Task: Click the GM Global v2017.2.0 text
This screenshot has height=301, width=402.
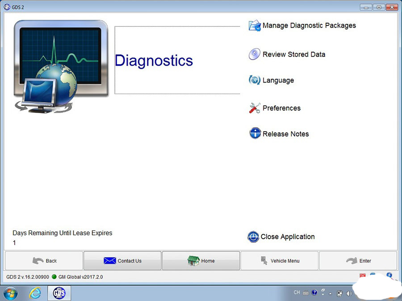Action: pyautogui.click(x=80, y=277)
